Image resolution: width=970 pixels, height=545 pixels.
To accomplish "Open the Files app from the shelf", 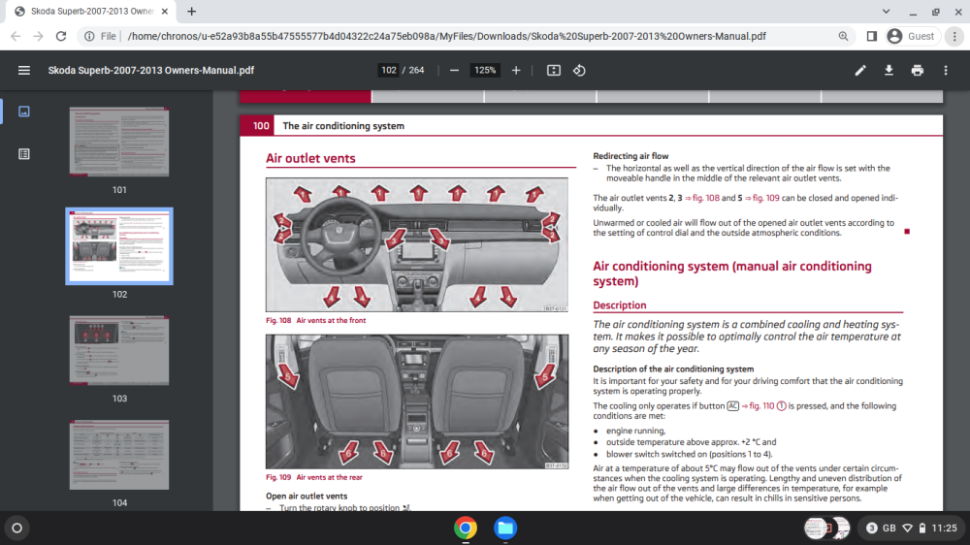I will tap(504, 529).
